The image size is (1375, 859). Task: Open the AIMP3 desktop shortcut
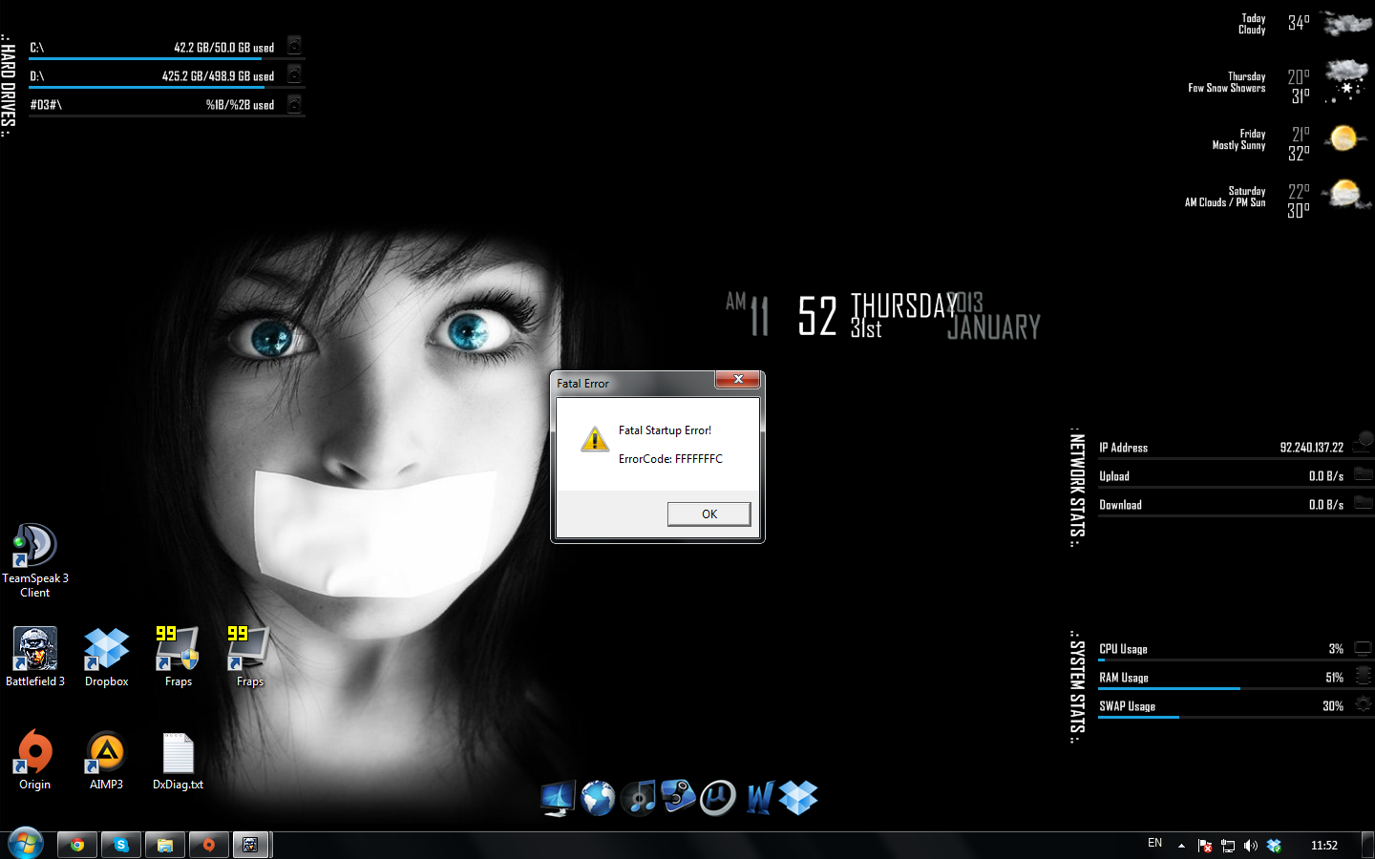click(x=106, y=753)
